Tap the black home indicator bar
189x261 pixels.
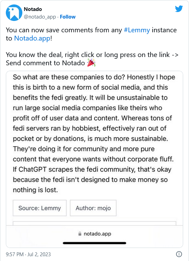(x=94, y=243)
